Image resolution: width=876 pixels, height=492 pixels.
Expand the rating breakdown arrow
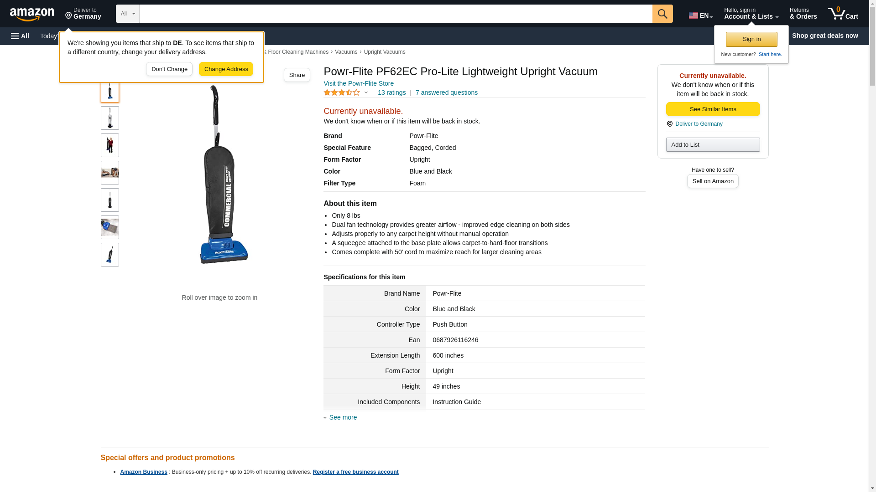(366, 92)
